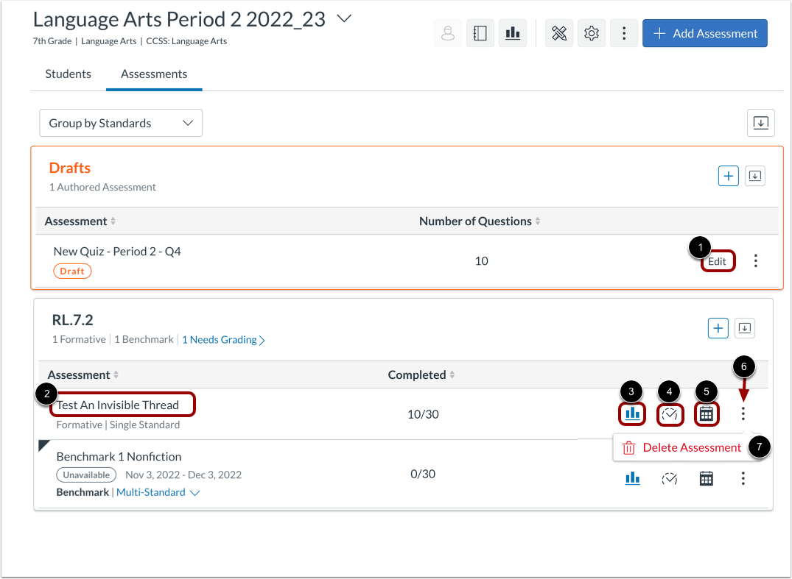
Task: Open the class reports bar chart icon
Action: (x=513, y=33)
